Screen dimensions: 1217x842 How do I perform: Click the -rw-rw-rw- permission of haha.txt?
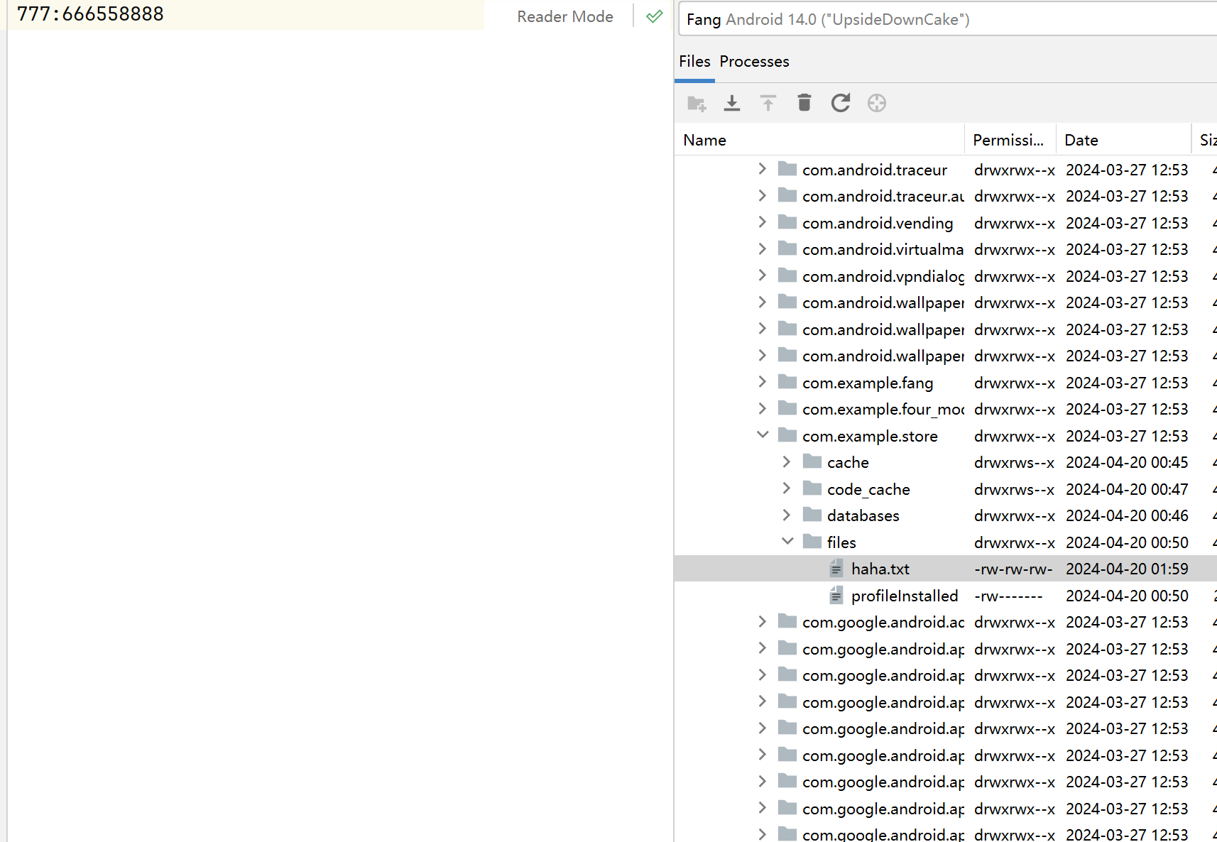pos(1013,569)
